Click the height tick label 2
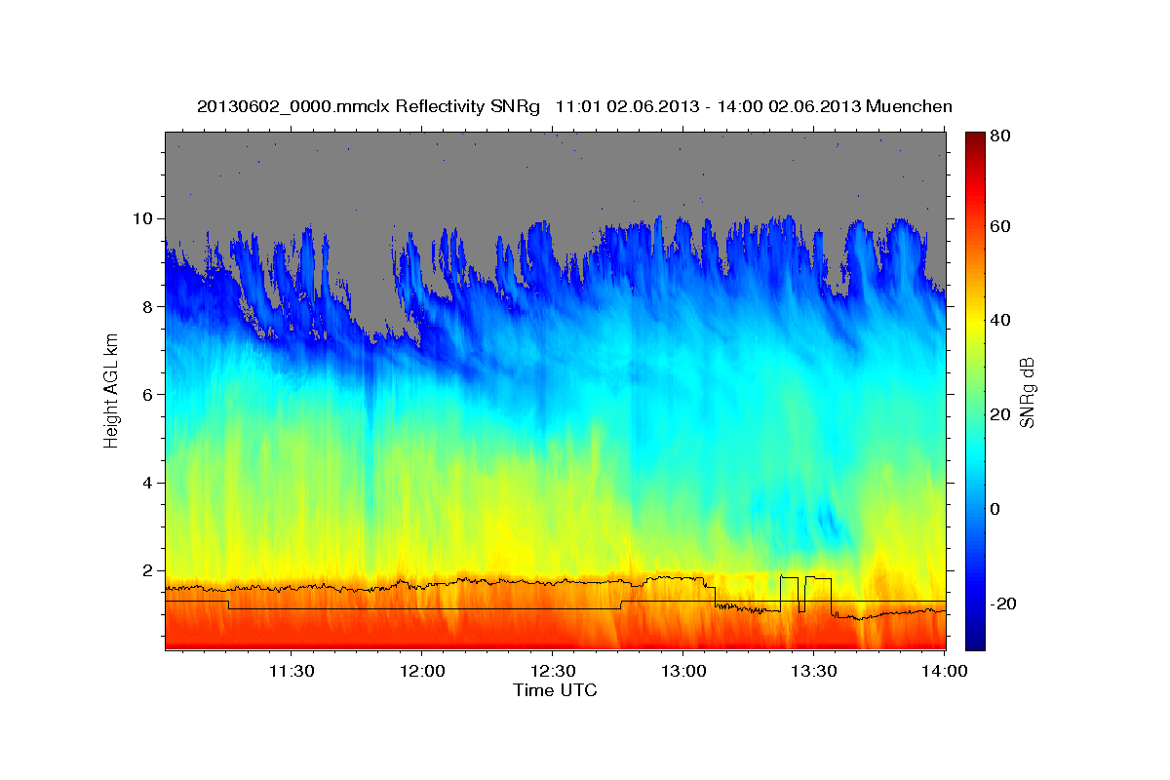 click(x=149, y=570)
